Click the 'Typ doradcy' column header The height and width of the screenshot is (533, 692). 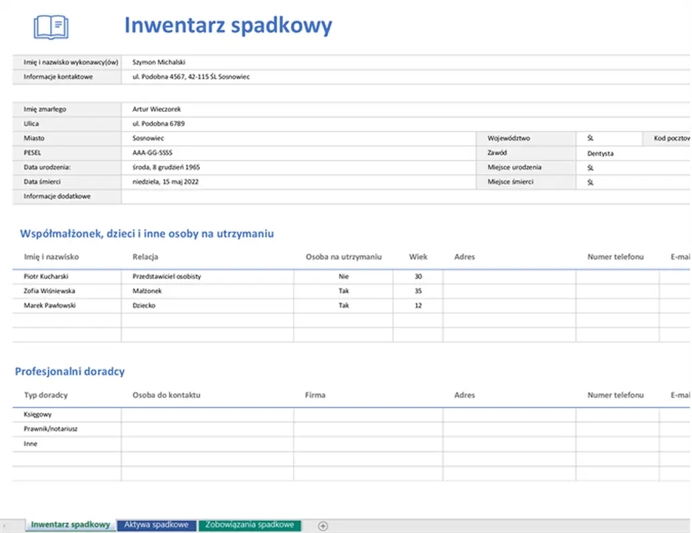(46, 395)
